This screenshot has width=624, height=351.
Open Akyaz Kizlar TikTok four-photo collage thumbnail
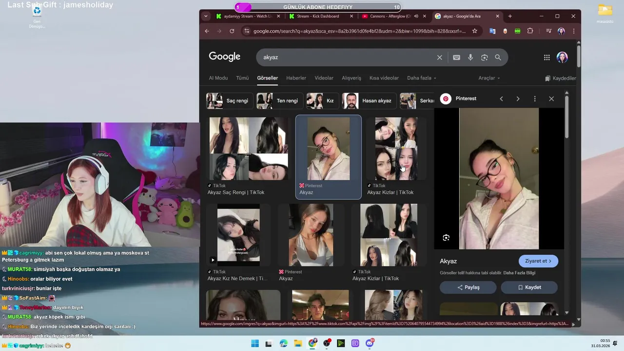396,149
